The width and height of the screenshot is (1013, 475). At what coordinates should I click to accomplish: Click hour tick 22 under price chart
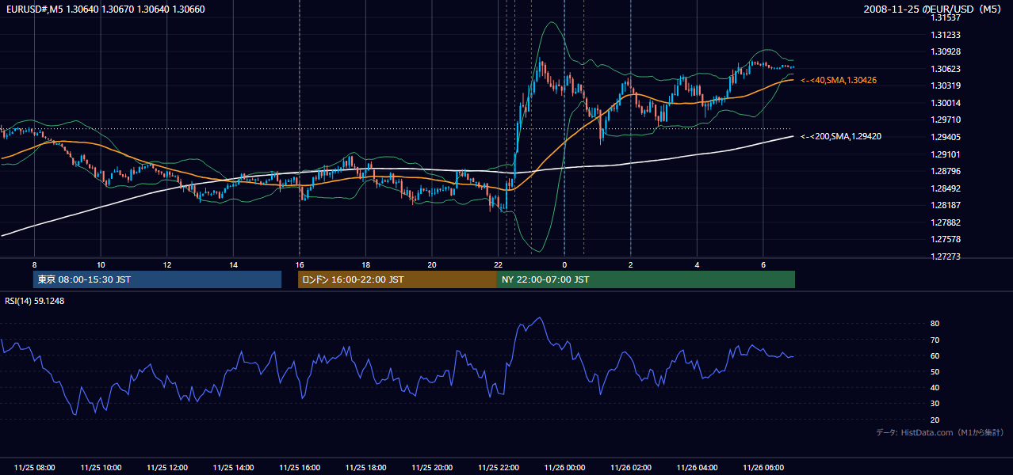(x=498, y=264)
